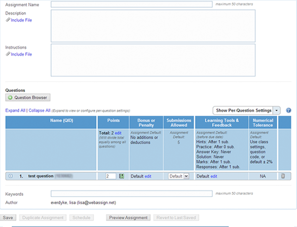This screenshot has height=227, width=297.
Task: Open Submissions Allowed Default dropdown
Action: (x=179, y=176)
